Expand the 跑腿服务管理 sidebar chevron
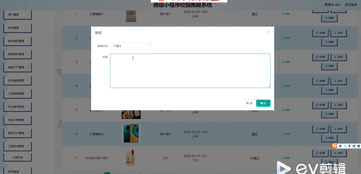This screenshot has width=361, height=174. pyautogui.click(x=28, y=54)
